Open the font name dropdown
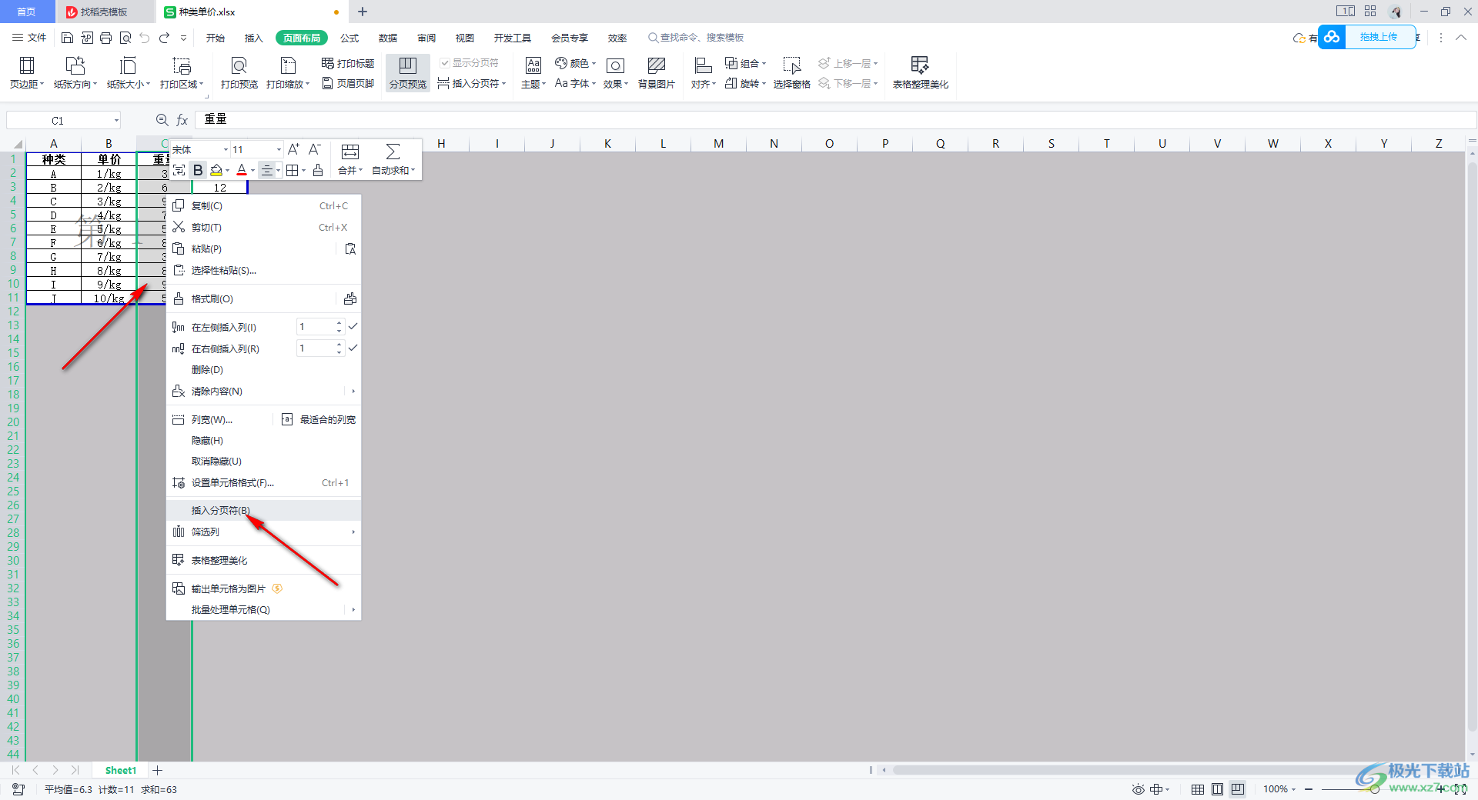1478x800 pixels. click(226, 150)
